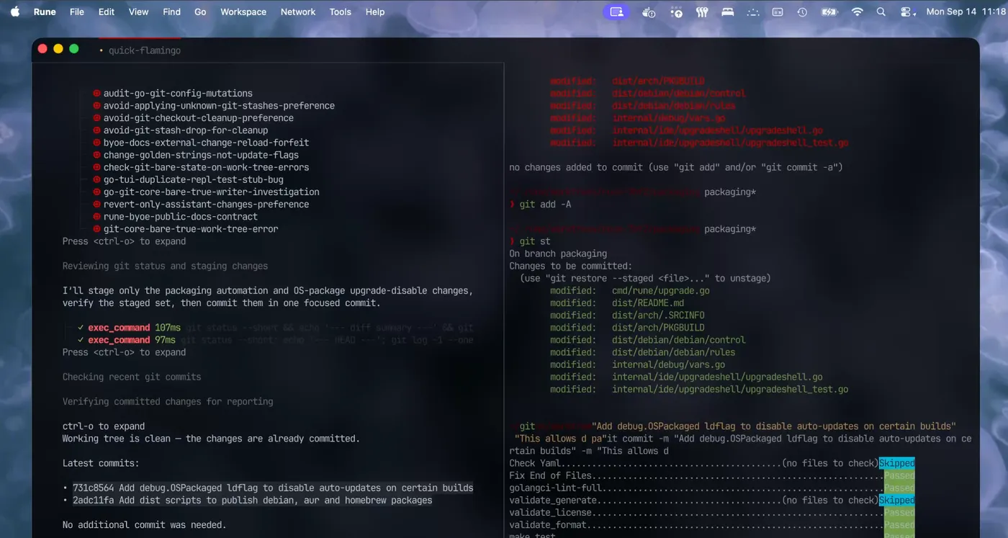Screen dimensions: 1008x538
Task: Open the Rune application menu
Action: pos(45,12)
